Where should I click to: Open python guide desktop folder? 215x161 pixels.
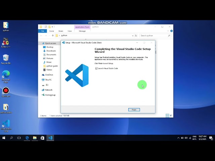click(x=6, y=108)
